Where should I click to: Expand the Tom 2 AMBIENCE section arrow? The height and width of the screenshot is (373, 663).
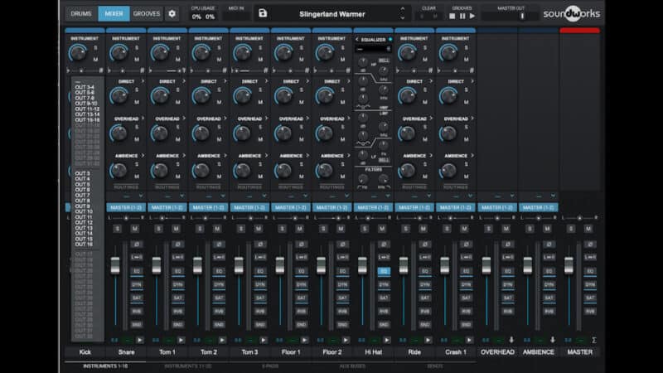(225, 156)
